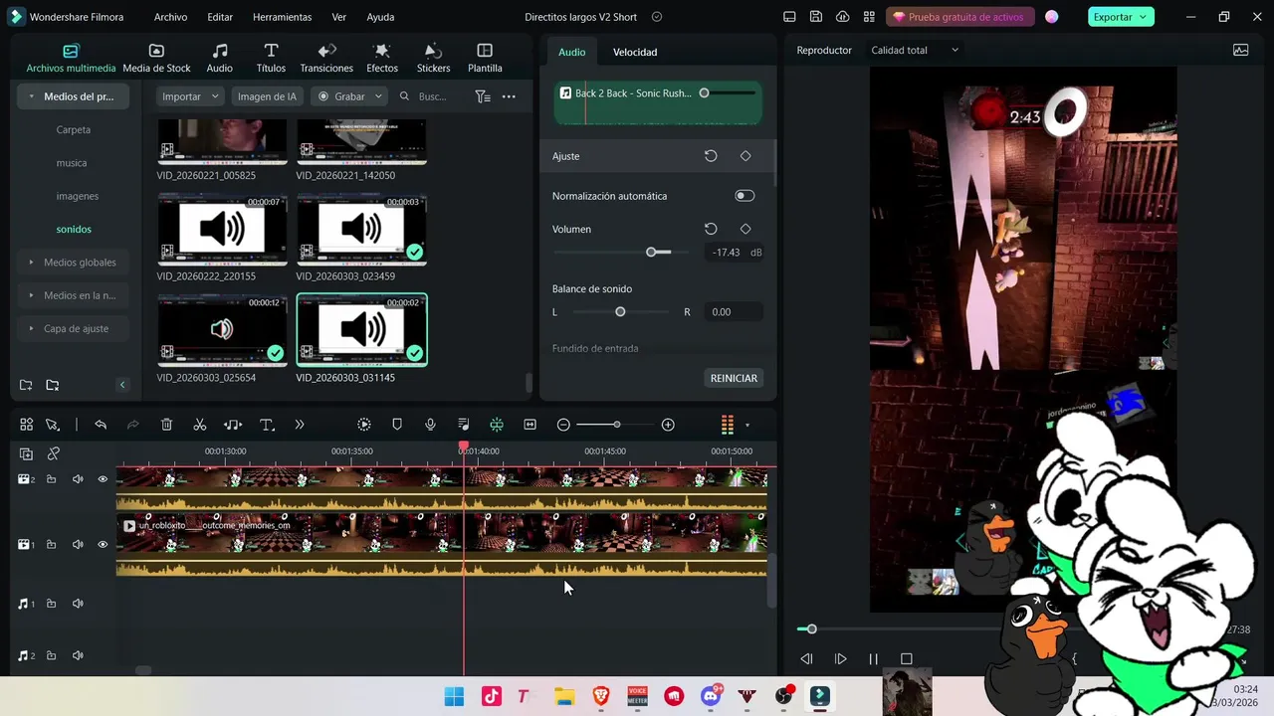The image size is (1274, 716).
Task: Click the save project icon in title bar
Action: tap(816, 17)
